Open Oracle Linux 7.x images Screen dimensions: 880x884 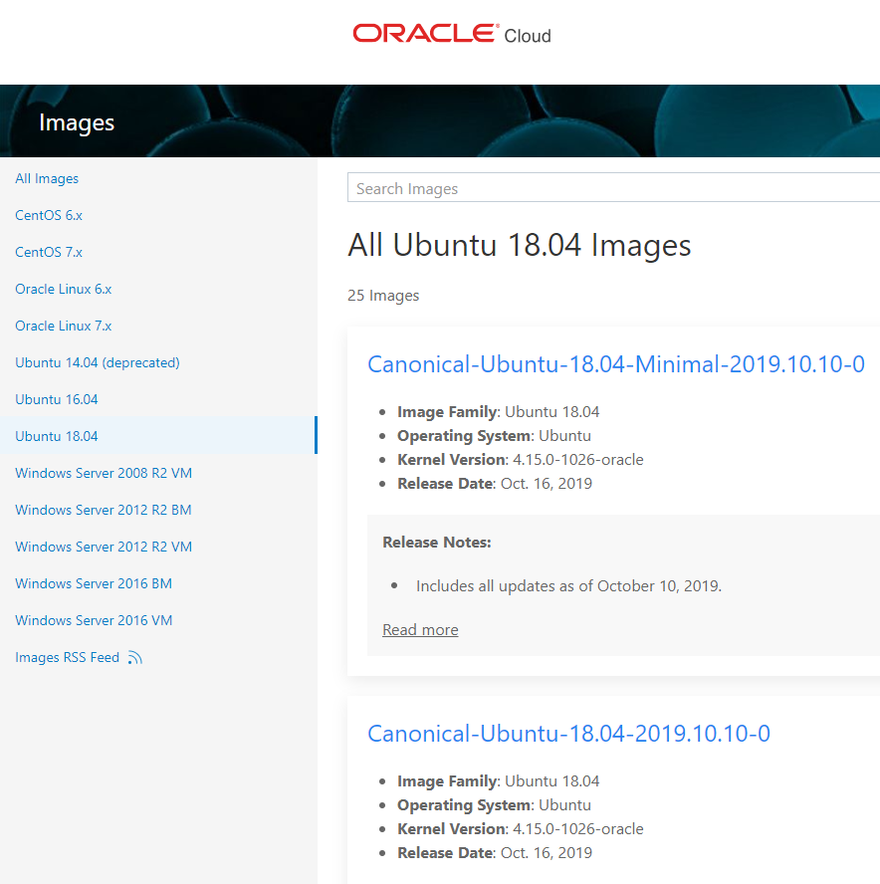(63, 326)
